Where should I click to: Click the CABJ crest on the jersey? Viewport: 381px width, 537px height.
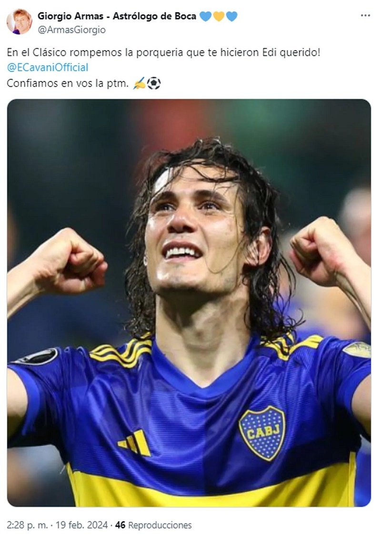tap(262, 433)
